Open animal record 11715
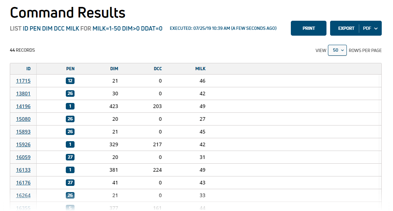 pyautogui.click(x=23, y=81)
